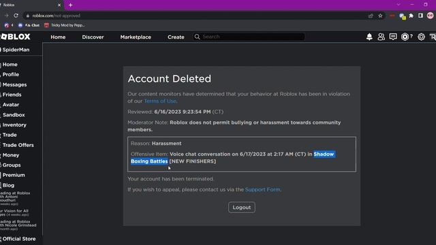Screen dimensions: 436x245
Task: Open Premium in the sidebar
Action: (x=14, y=175)
